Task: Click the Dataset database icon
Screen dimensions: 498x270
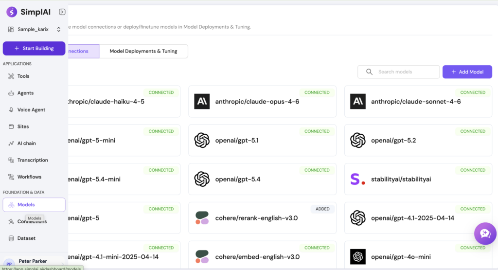Action: click(11, 238)
